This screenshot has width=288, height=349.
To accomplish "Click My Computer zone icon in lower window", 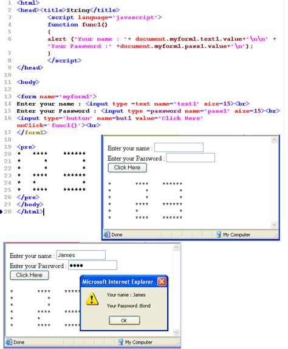I will tap(121, 342).
